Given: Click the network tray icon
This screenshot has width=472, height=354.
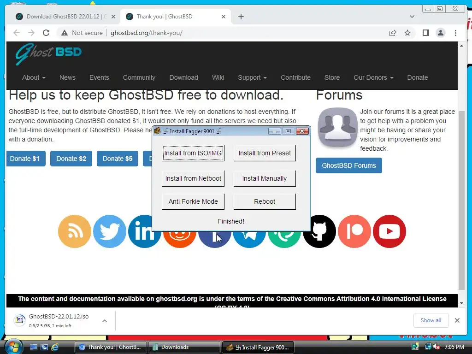Looking at the screenshot, I should pyautogui.click(x=428, y=347).
